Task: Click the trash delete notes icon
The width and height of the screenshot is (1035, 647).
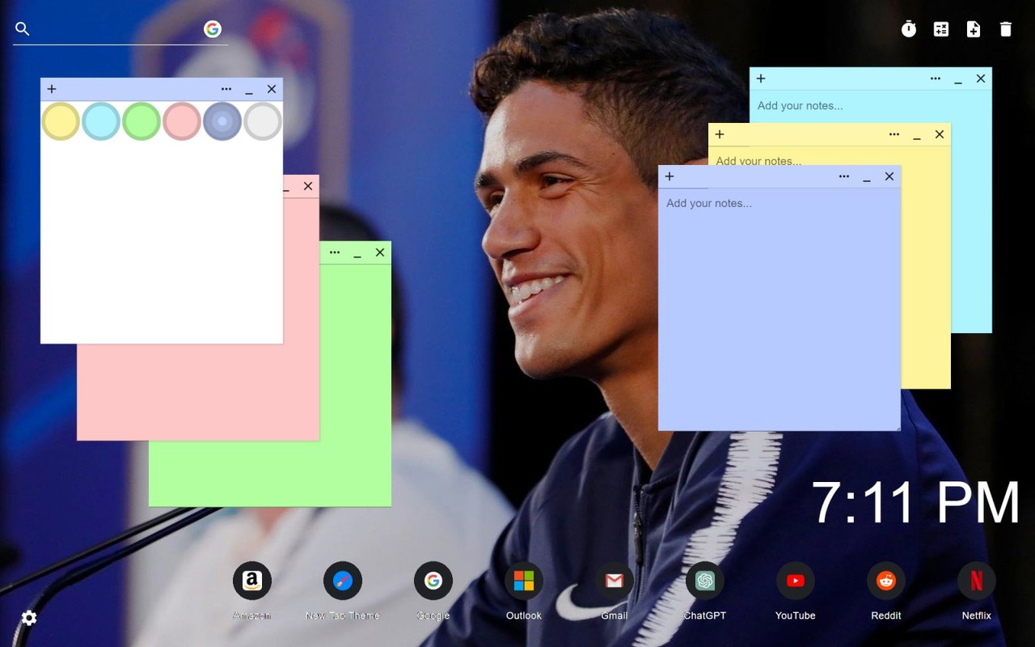Action: (x=1006, y=29)
